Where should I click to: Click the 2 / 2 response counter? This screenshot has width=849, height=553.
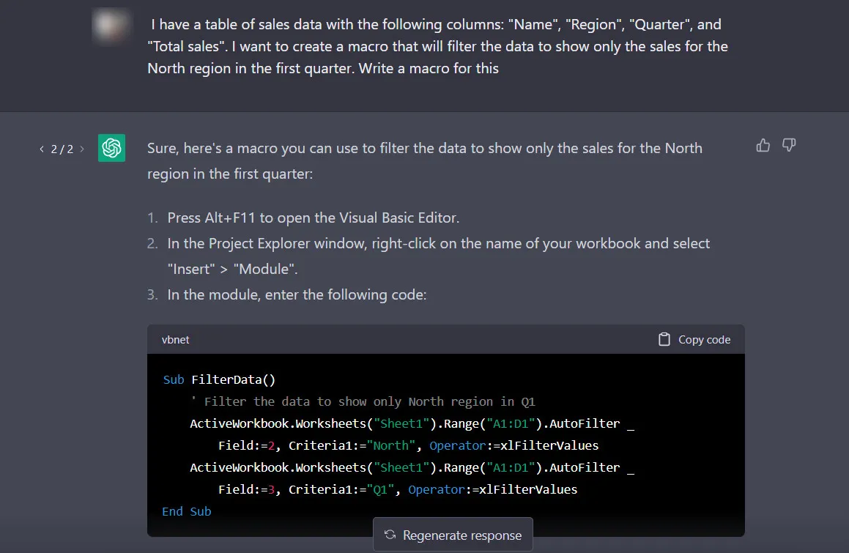[62, 149]
